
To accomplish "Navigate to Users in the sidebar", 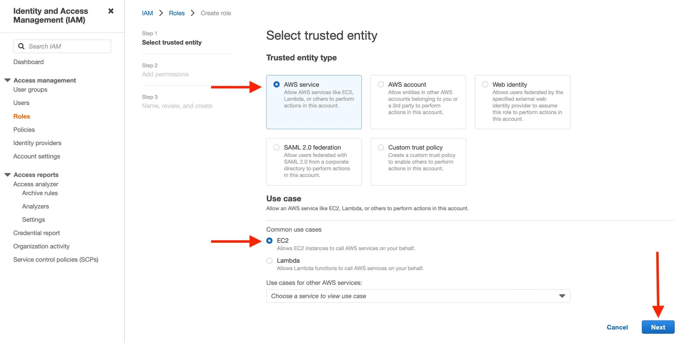I will coord(21,103).
